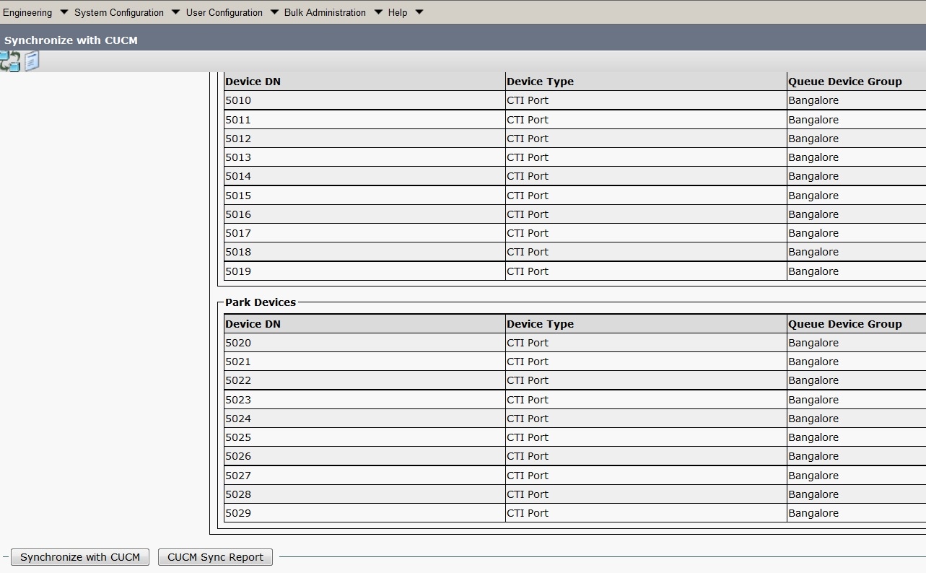Click CTI Port in row 5020
The image size is (926, 573).
click(x=528, y=343)
